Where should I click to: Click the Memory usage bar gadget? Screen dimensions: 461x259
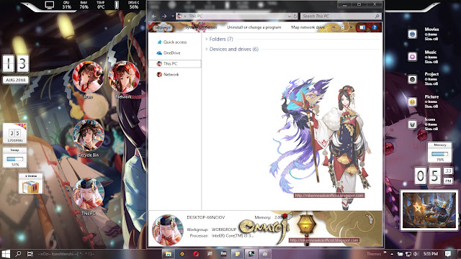click(x=439, y=154)
